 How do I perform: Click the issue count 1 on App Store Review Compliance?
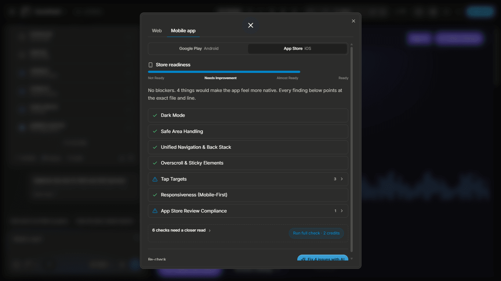335,211
